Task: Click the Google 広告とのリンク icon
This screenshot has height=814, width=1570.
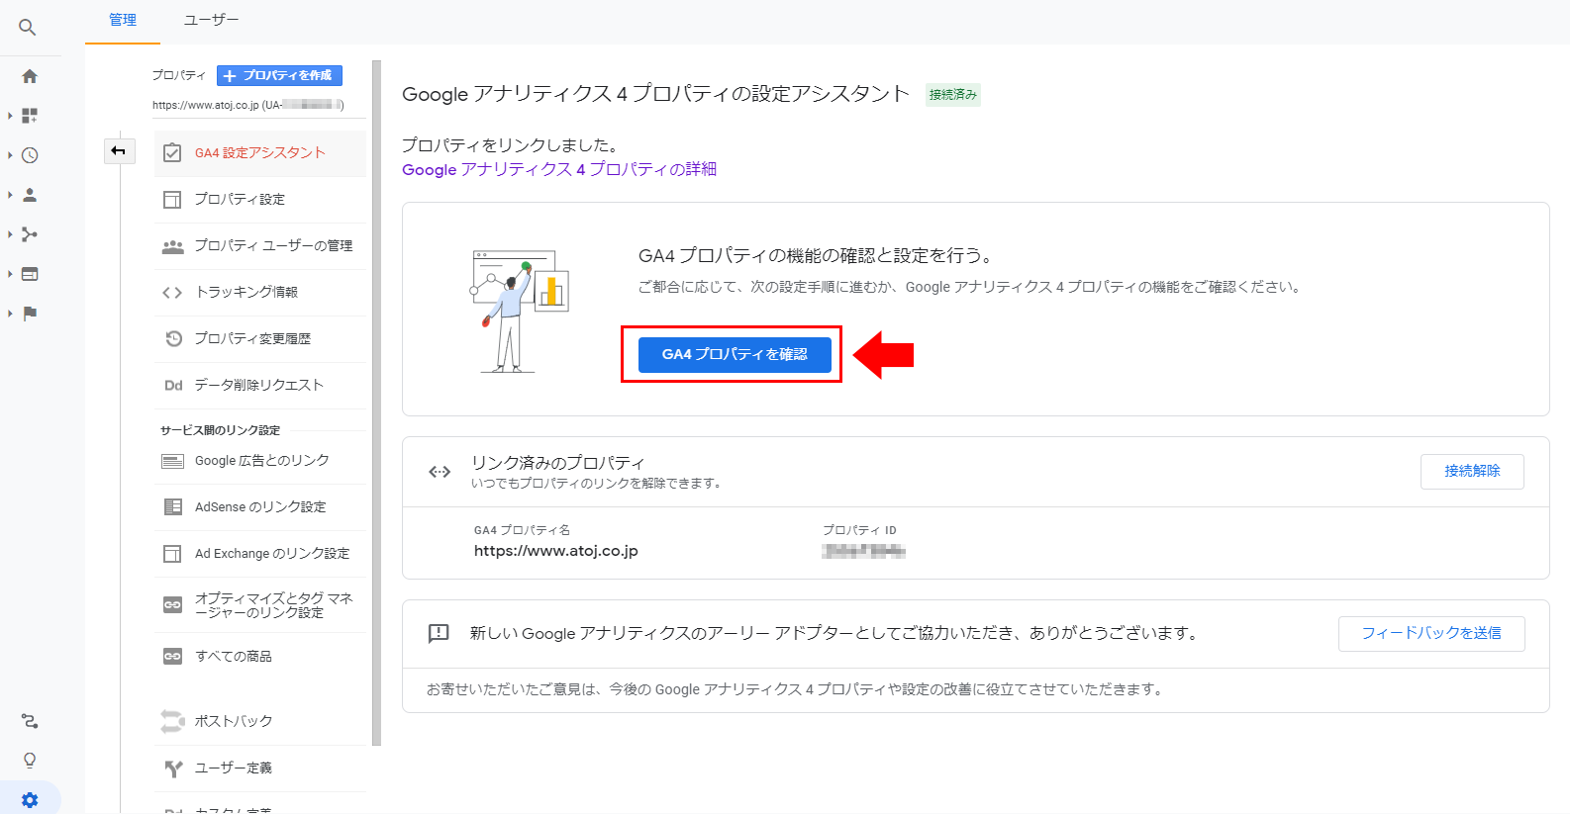Action: 172,461
